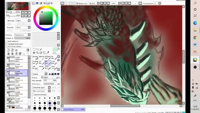Viewport: 200px width, 113px height.
Task: Toggle the preserve opacity checkbox
Action: tap(6, 41)
